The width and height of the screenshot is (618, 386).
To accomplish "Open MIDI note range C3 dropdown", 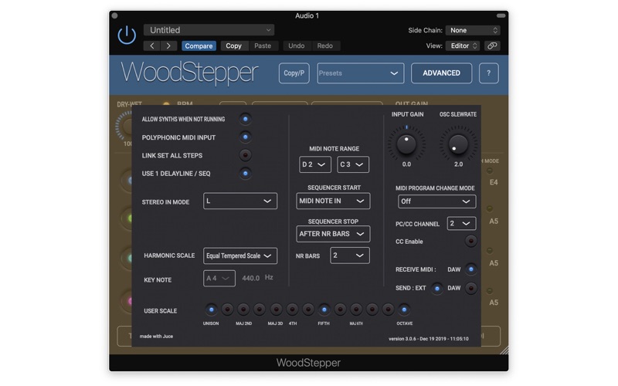I will [353, 164].
